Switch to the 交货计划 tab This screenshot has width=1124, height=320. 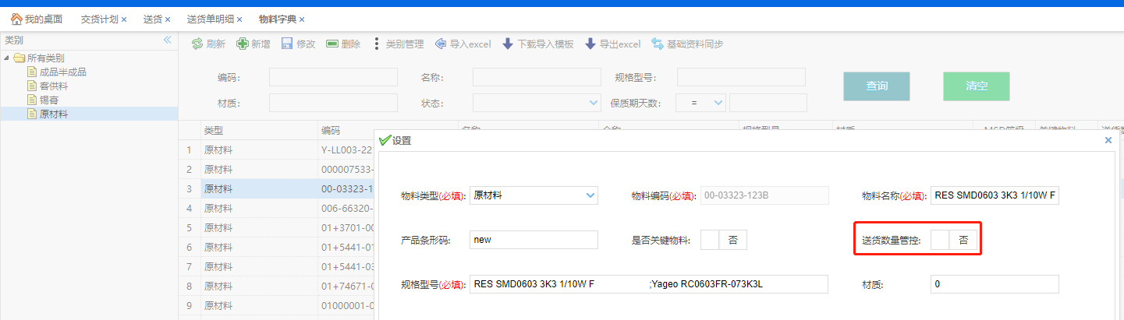coord(99,19)
